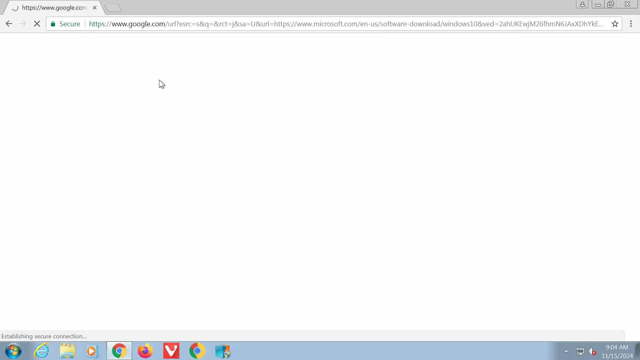
Task: Click the muted volume tray icon
Action: (592, 351)
